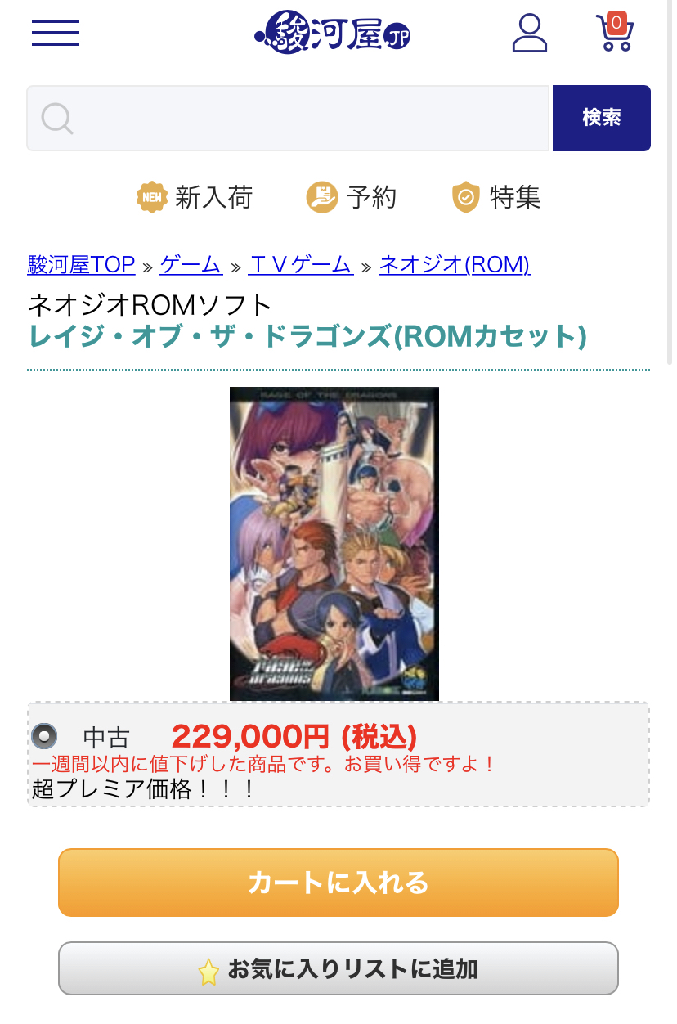The width and height of the screenshot is (677, 1024).
Task: Open the user account icon
Action: point(530,33)
